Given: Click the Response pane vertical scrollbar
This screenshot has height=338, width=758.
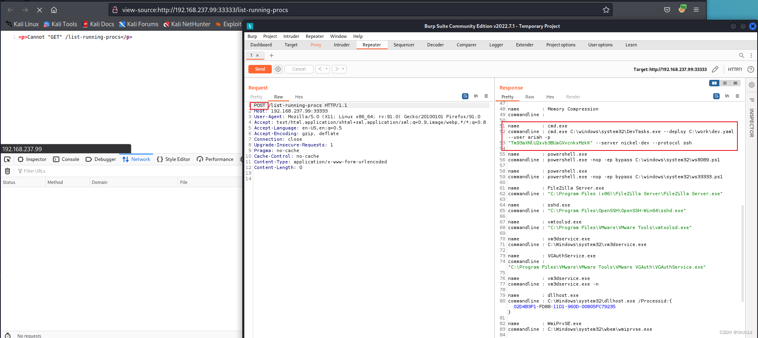Looking at the screenshot, I should pos(743,253).
